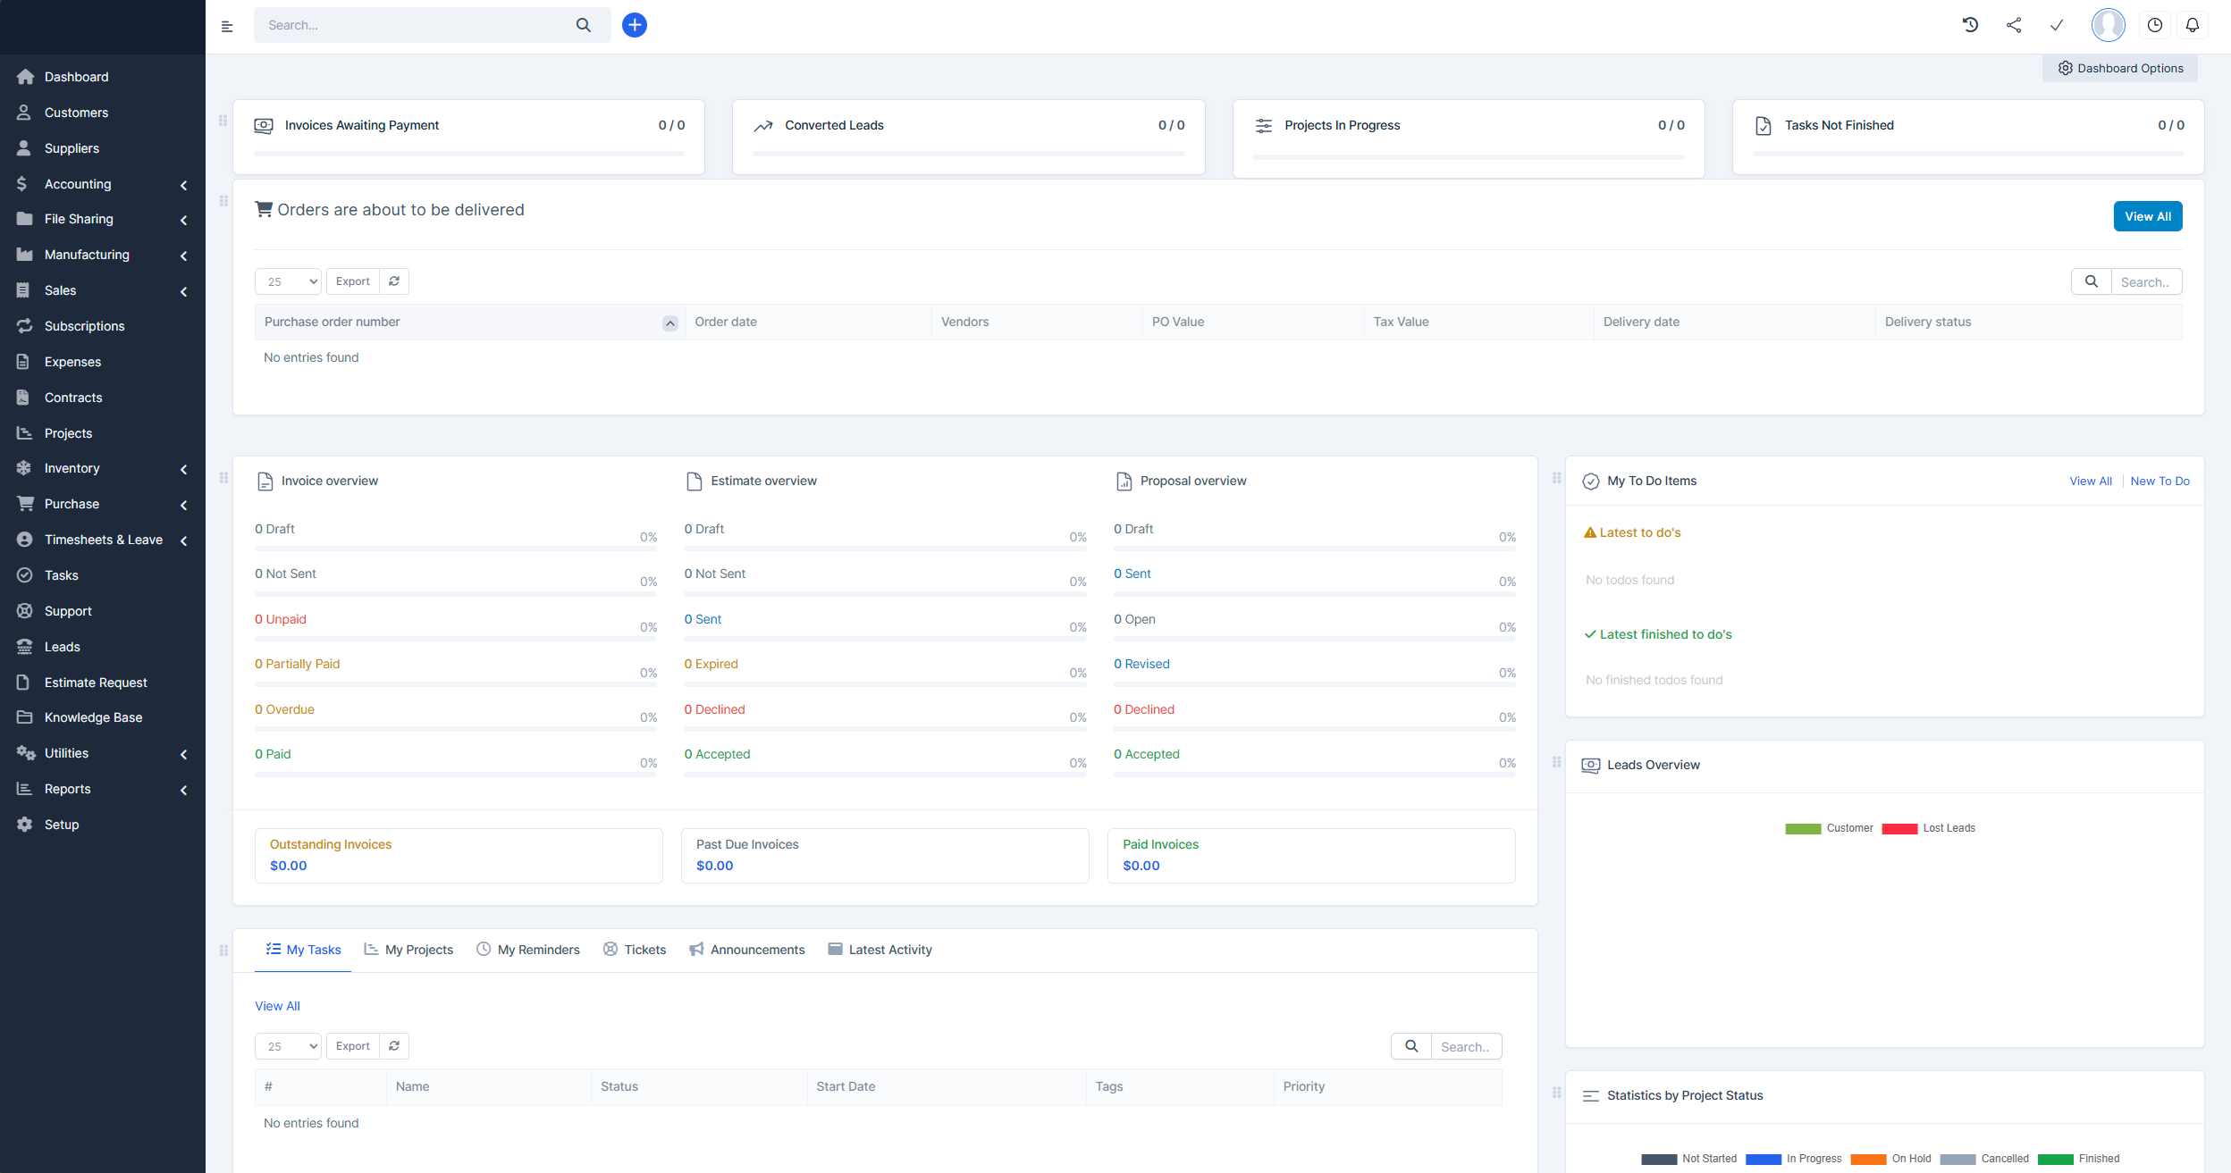The image size is (2231, 1173).
Task: Click the Dashboard Options settings button
Action: (x=2120, y=68)
